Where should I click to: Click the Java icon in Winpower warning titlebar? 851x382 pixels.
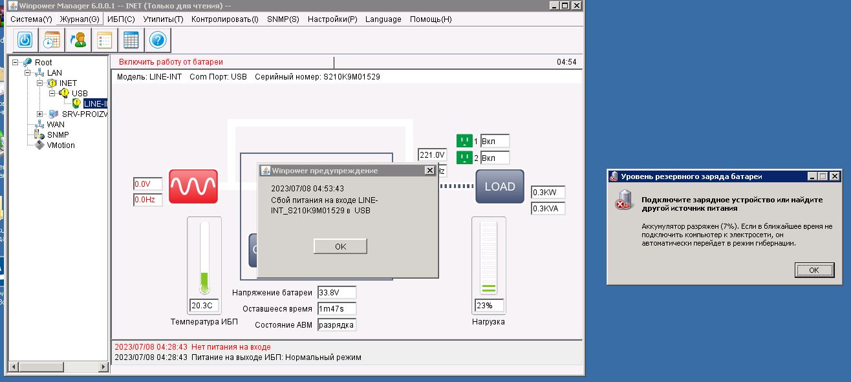tap(265, 171)
